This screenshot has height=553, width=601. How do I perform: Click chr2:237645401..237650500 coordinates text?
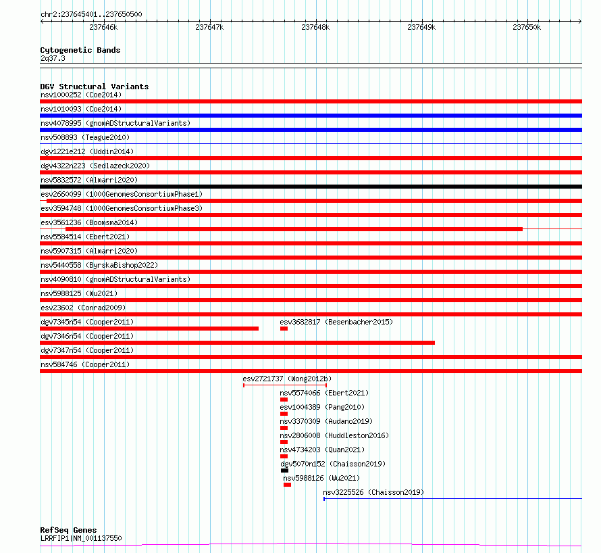[91, 14]
